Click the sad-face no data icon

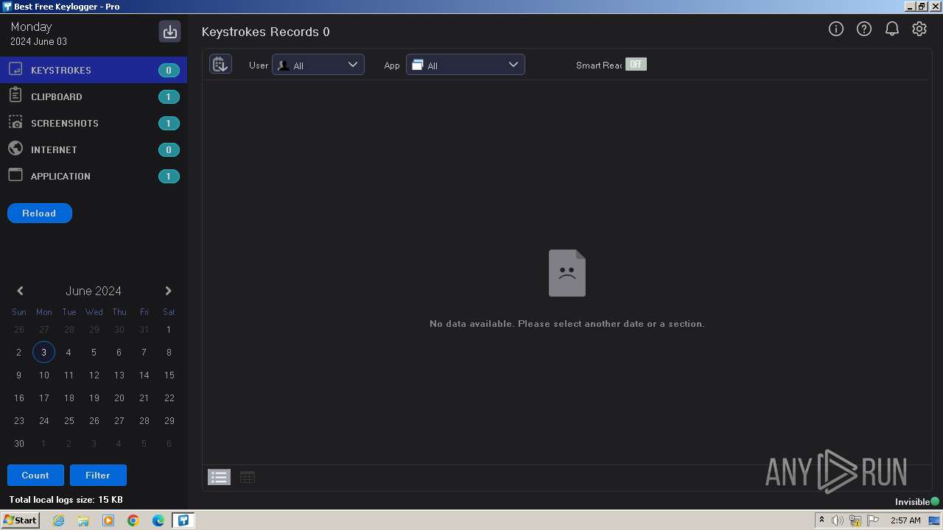pos(567,273)
